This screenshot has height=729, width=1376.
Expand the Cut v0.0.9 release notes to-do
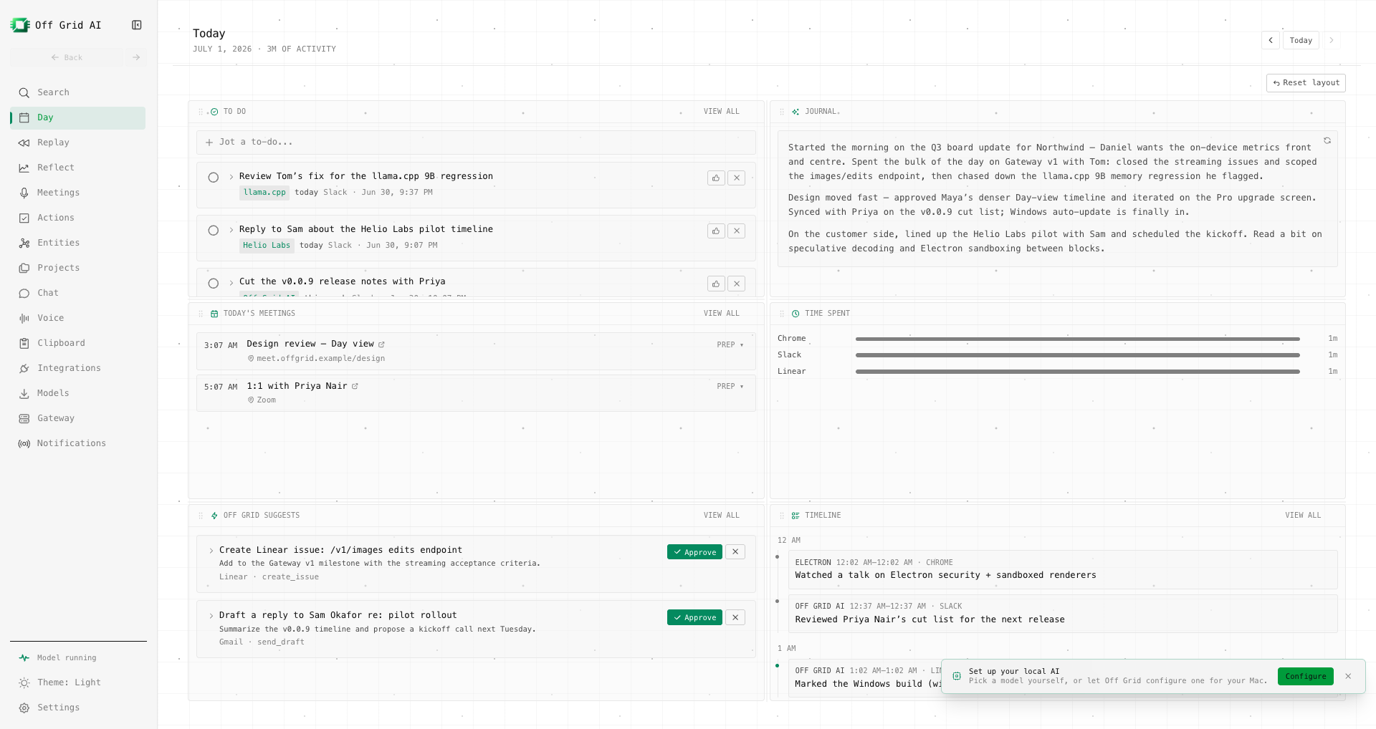[231, 283]
